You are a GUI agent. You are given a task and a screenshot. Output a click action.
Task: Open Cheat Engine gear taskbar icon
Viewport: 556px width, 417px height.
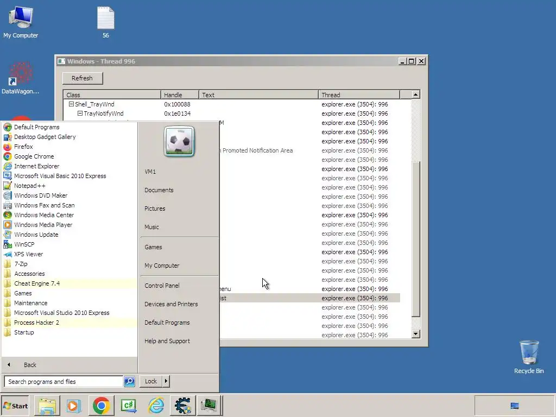(182, 406)
